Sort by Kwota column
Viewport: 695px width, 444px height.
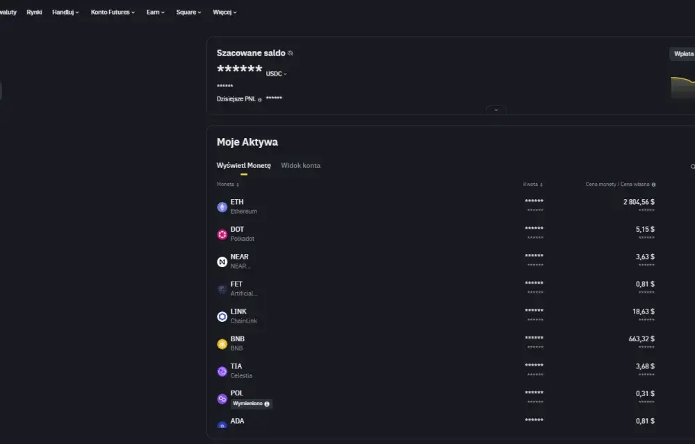click(x=533, y=185)
